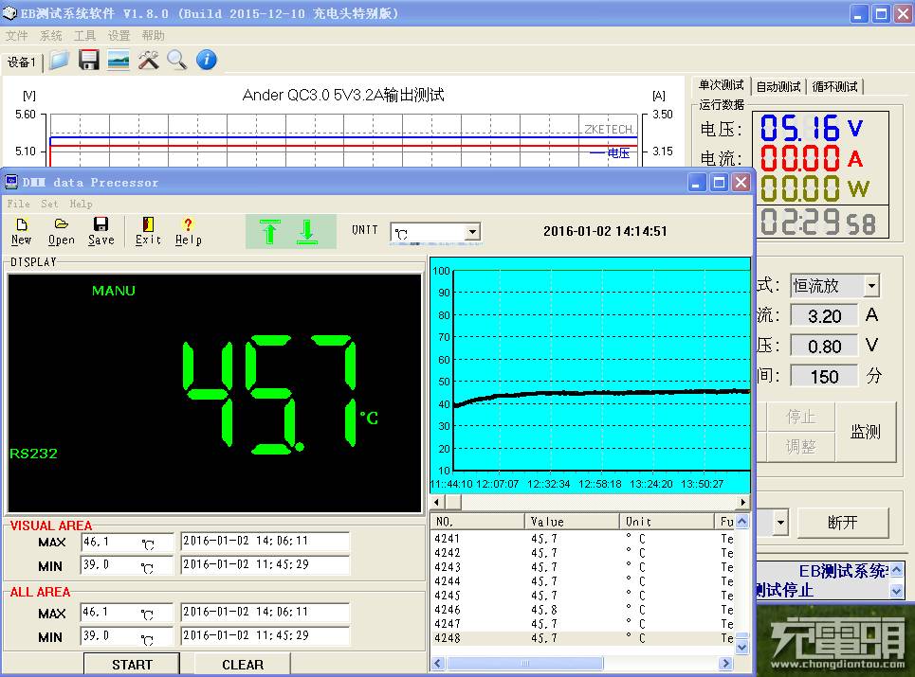Viewport: 915px width, 677px height.
Task: Click the green upload arrow icon
Action: click(x=269, y=232)
